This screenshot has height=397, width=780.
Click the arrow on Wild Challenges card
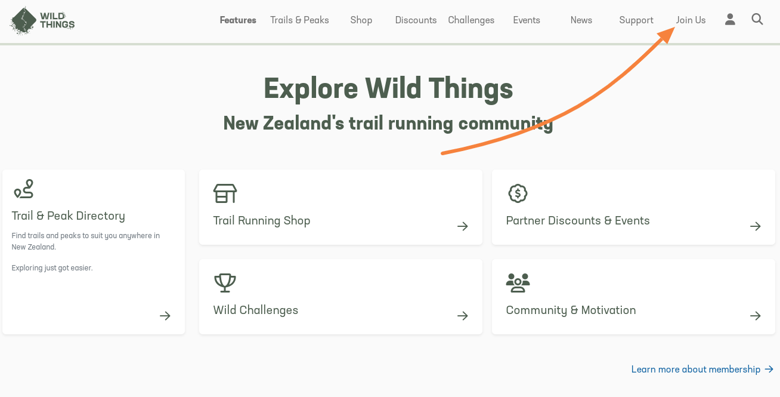[463, 316]
